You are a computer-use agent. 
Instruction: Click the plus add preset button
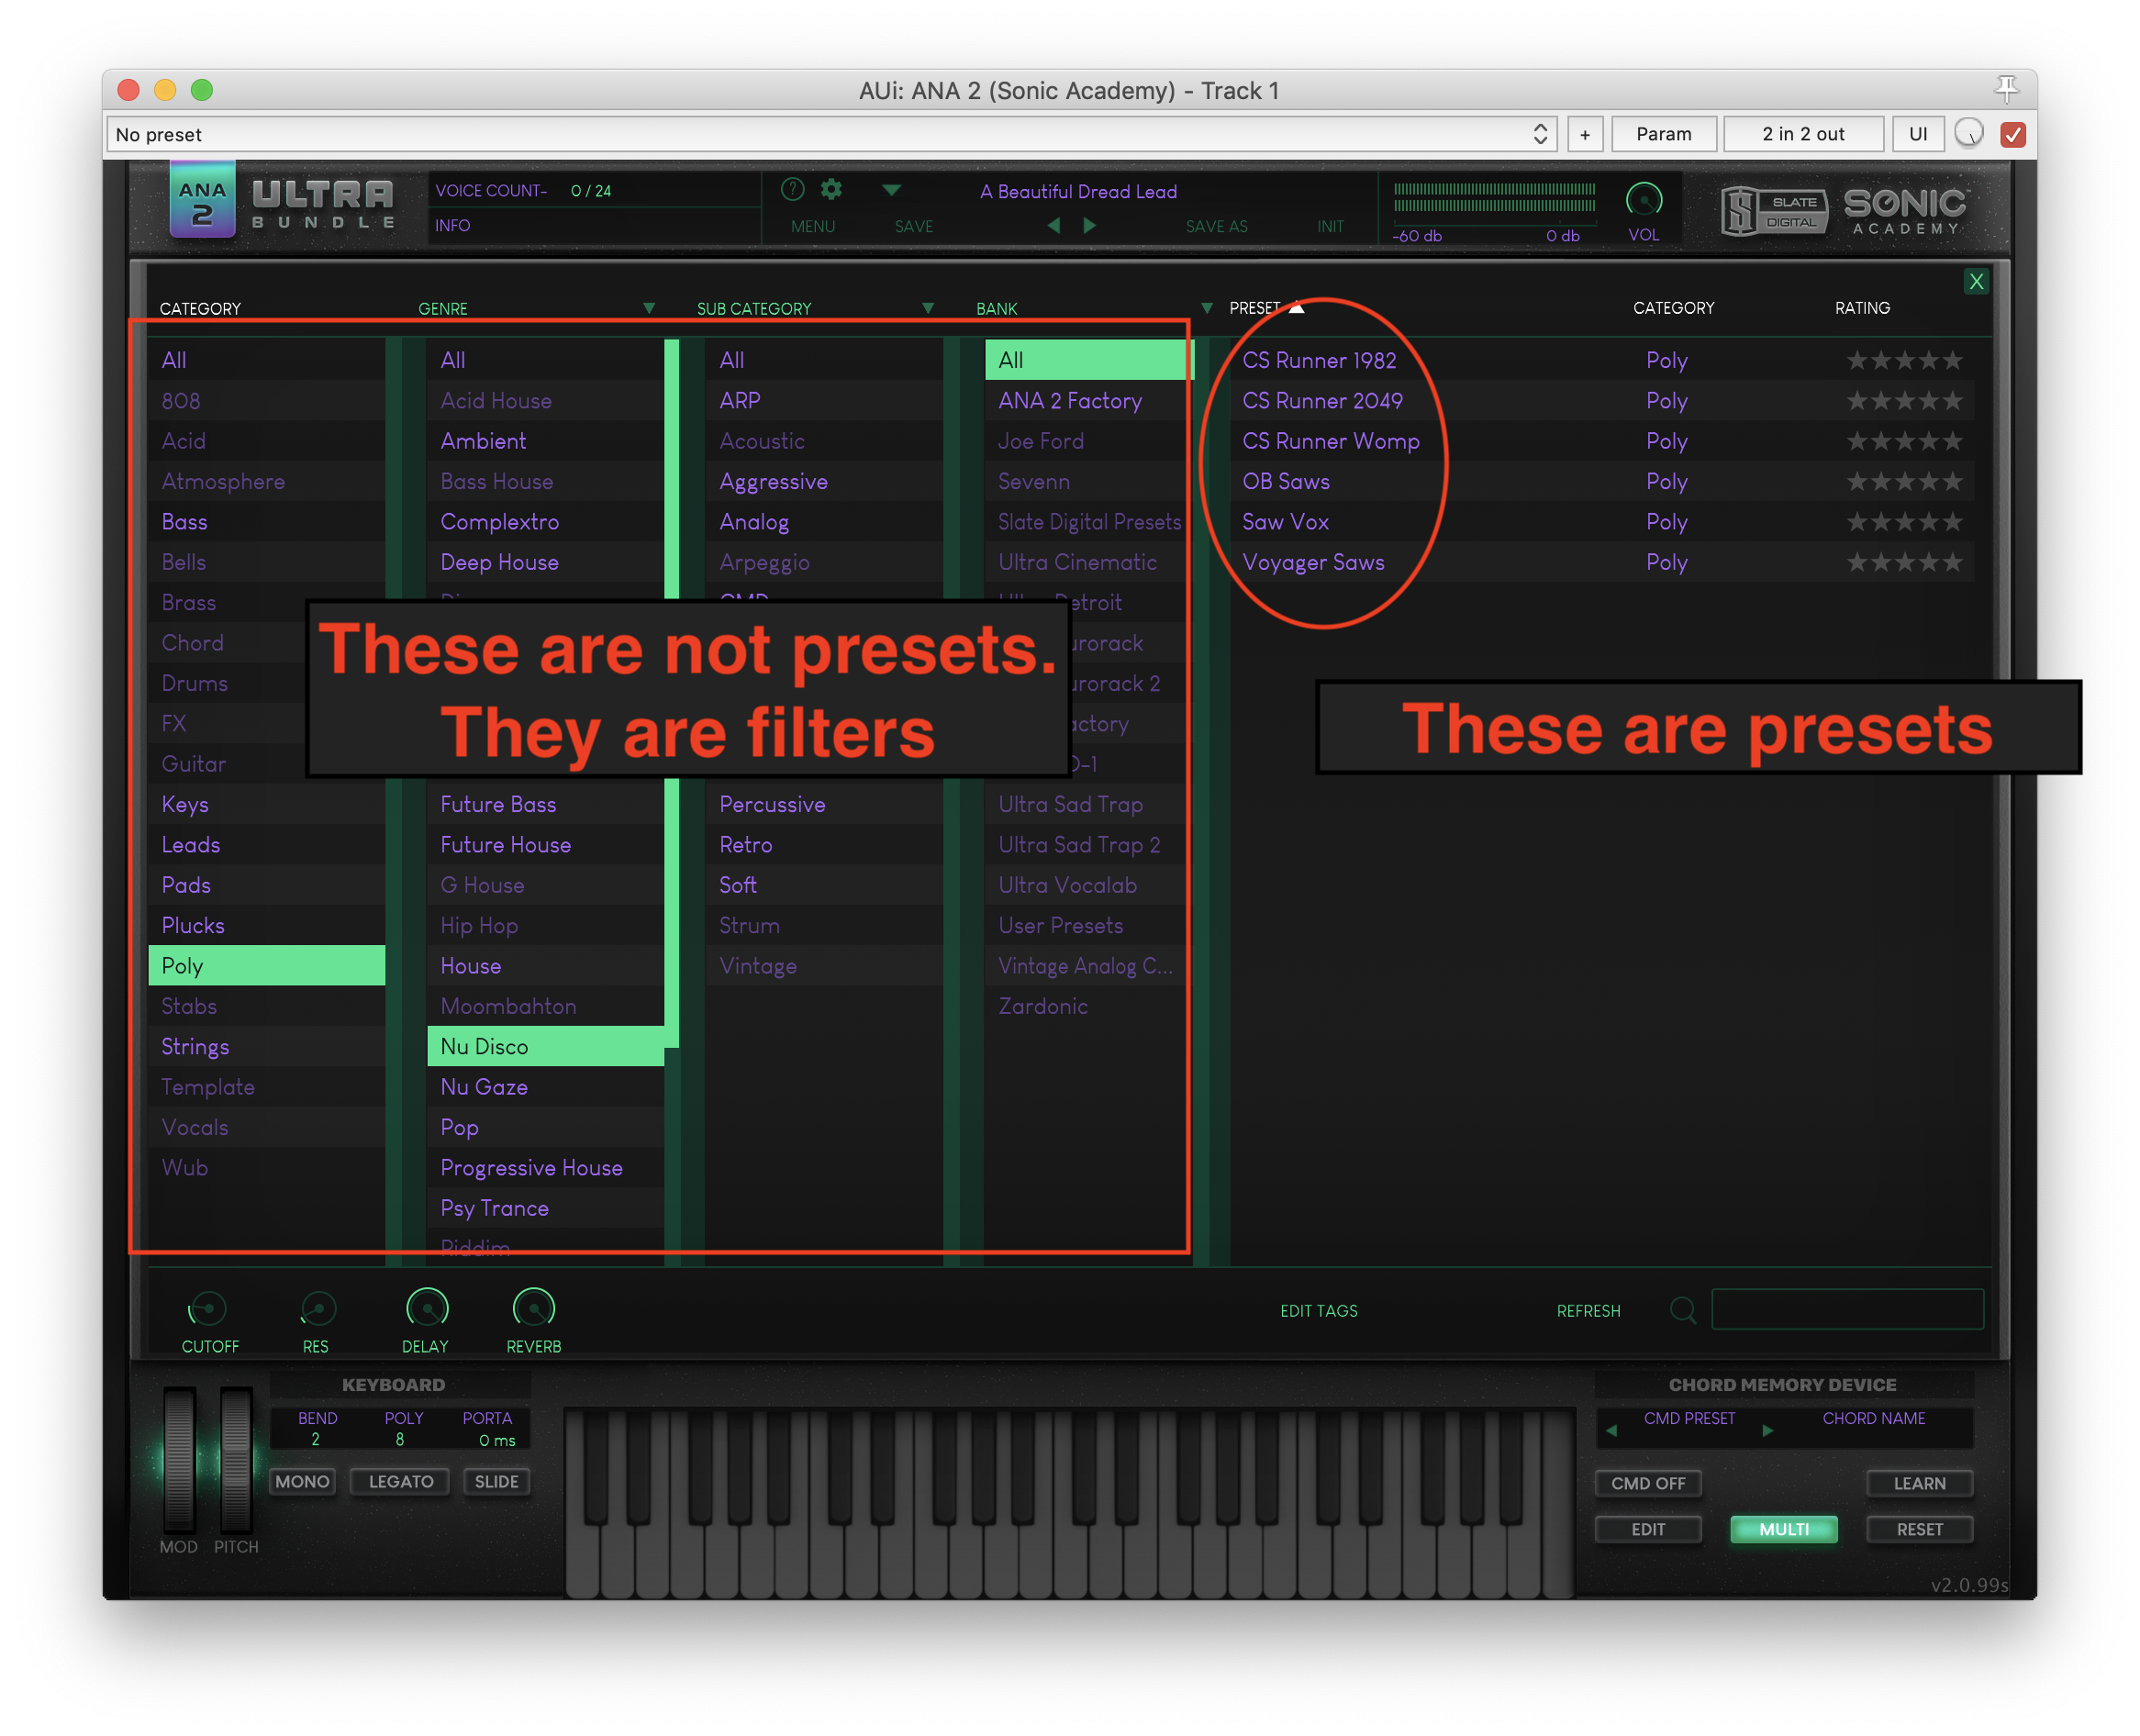(1585, 134)
